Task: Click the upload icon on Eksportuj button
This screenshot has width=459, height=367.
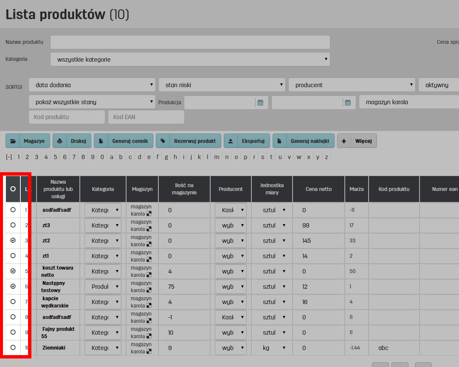Action: [231, 141]
